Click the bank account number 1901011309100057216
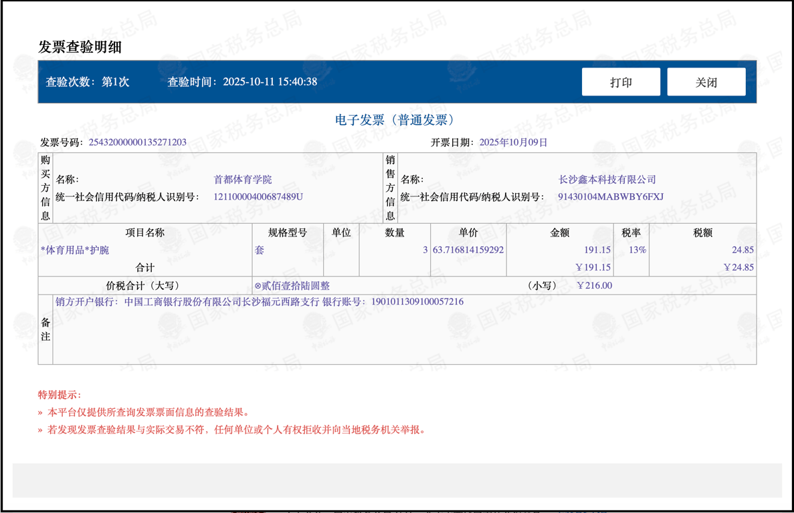 (x=417, y=302)
